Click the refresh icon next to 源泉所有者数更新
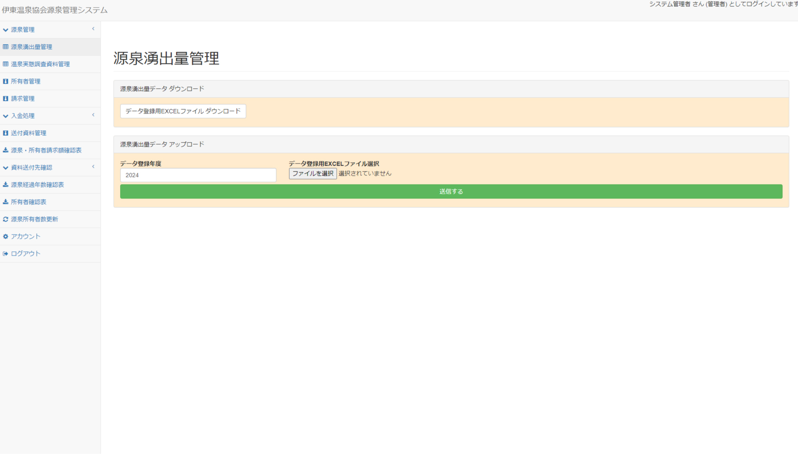798x454 pixels. (5, 219)
